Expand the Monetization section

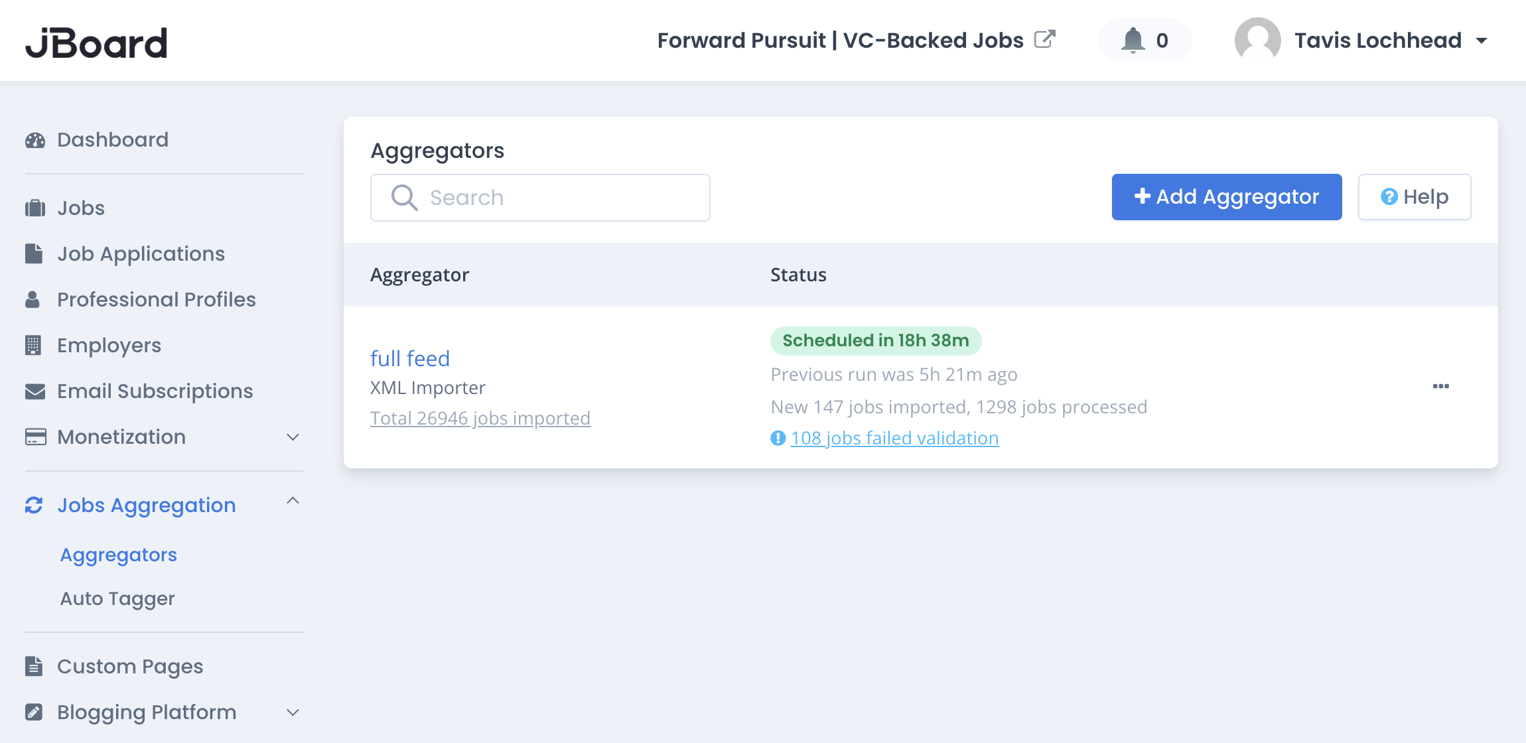tap(293, 437)
